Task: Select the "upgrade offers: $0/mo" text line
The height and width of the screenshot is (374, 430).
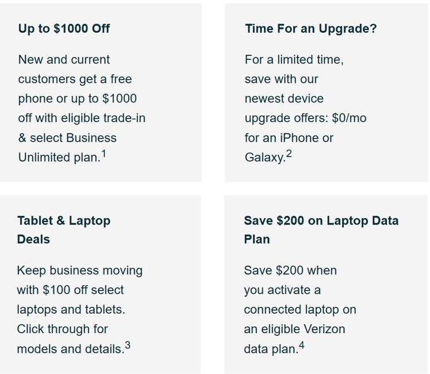Action: point(305,119)
